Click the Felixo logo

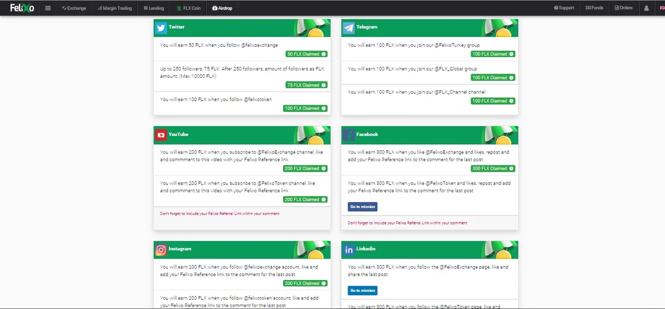22,8
